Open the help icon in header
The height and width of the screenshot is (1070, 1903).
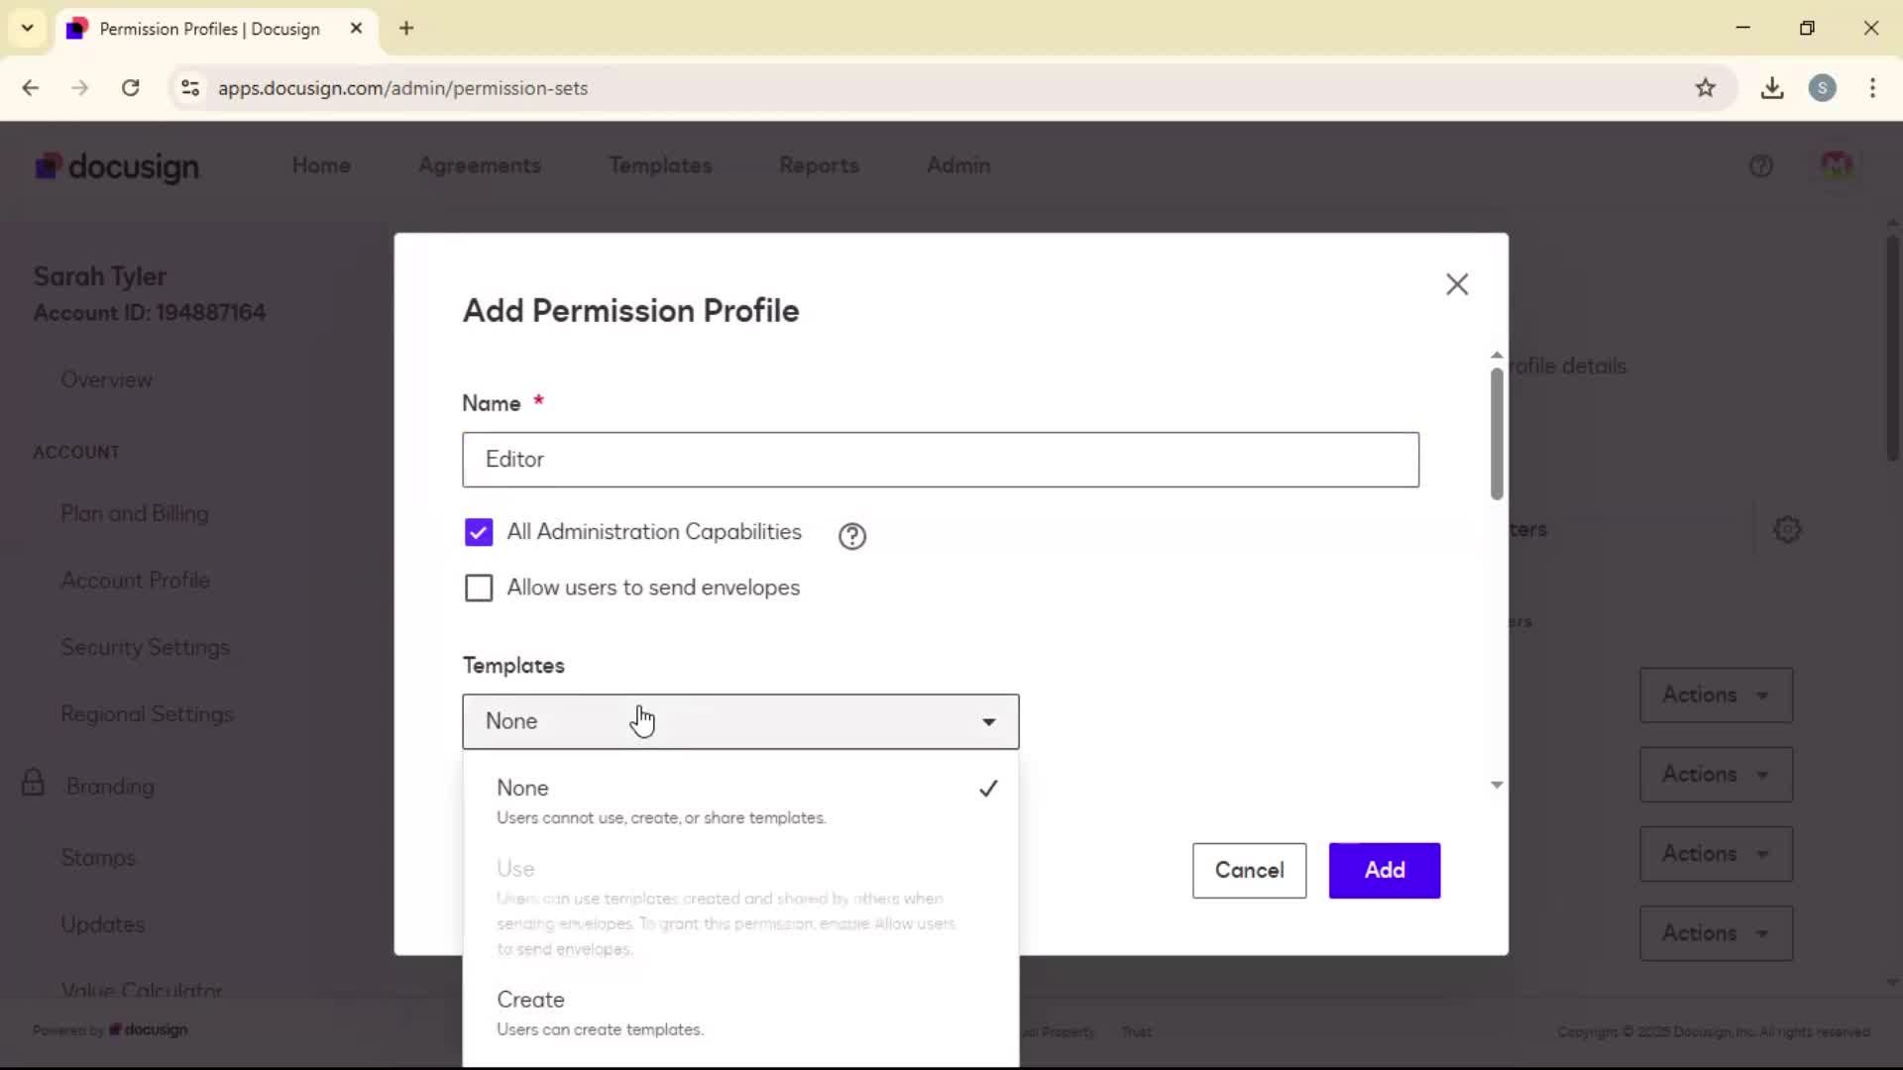[1760, 165]
